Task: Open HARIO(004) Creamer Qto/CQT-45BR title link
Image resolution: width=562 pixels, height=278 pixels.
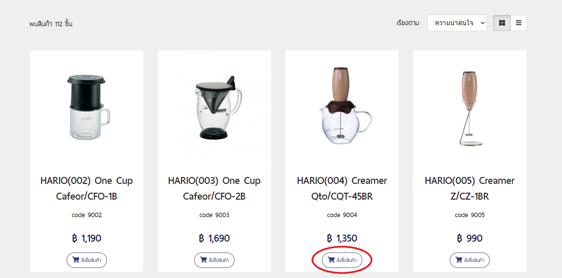Action: pyautogui.click(x=342, y=188)
